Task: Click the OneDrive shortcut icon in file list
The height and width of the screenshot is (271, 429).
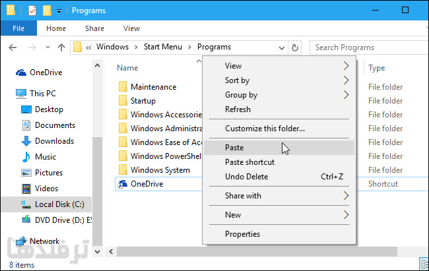Action: pyautogui.click(x=123, y=184)
